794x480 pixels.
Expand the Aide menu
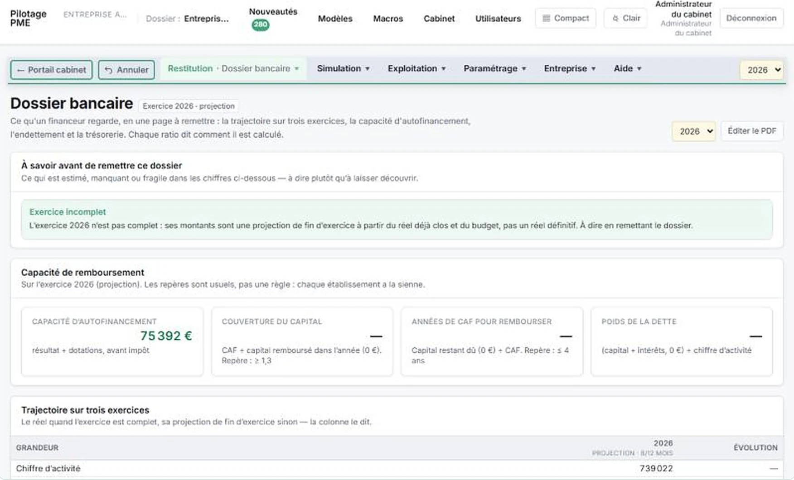(x=627, y=68)
